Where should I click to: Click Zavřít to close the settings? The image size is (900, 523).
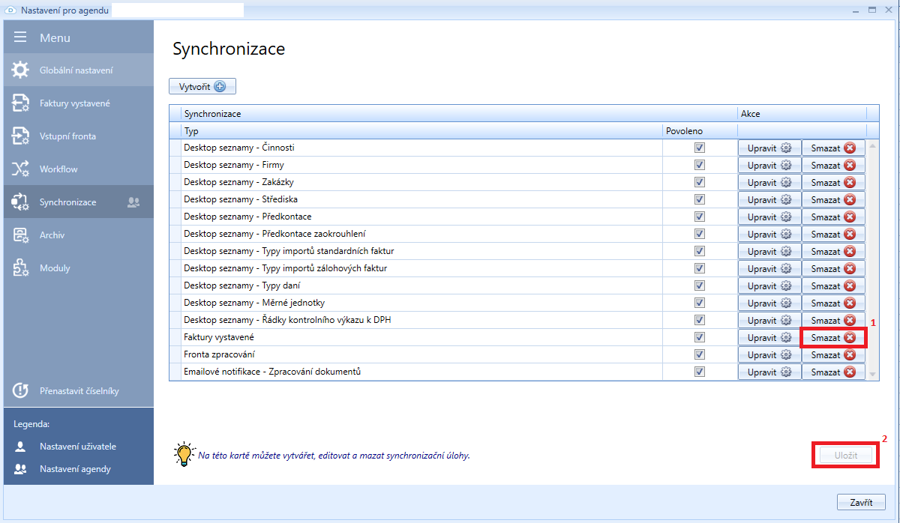point(861,502)
